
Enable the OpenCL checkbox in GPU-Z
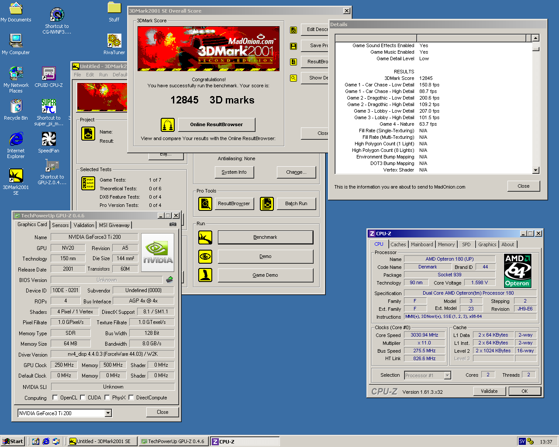pyautogui.click(x=55, y=397)
